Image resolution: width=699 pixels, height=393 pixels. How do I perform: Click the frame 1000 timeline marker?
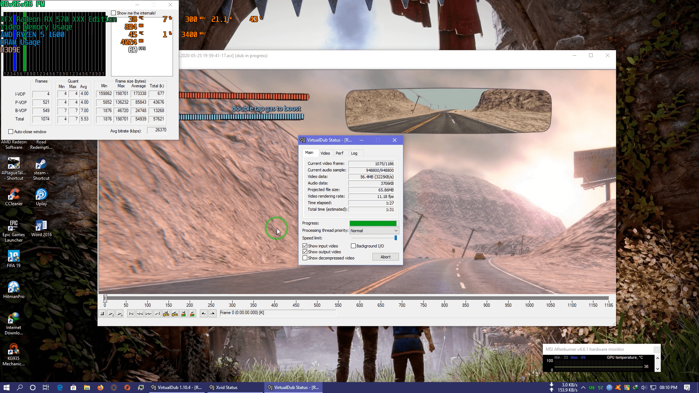tap(529, 305)
